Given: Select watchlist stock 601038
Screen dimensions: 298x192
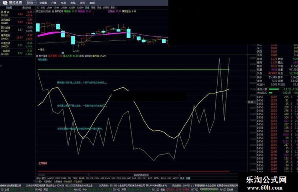Looking at the screenshot, I should [17, 53].
